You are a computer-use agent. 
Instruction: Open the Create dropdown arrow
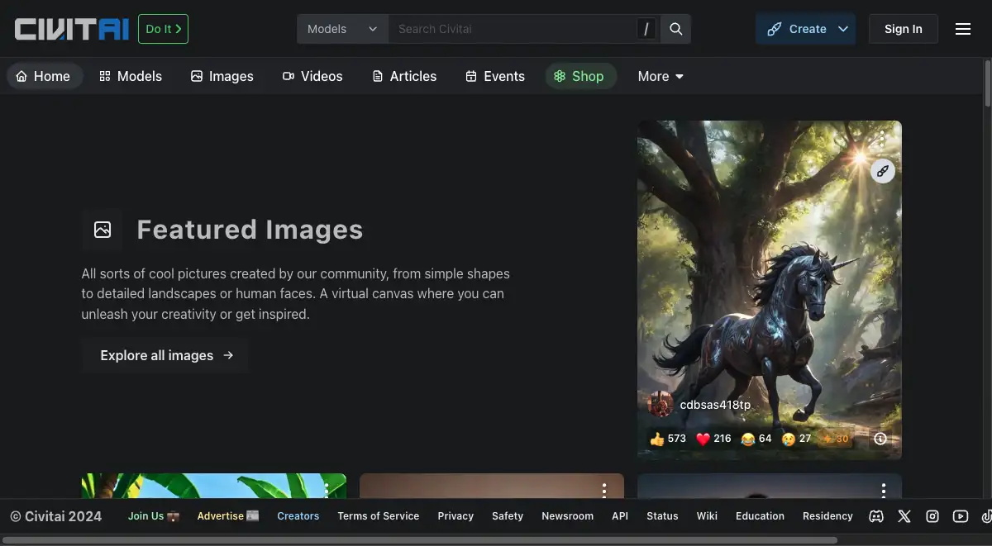click(842, 28)
